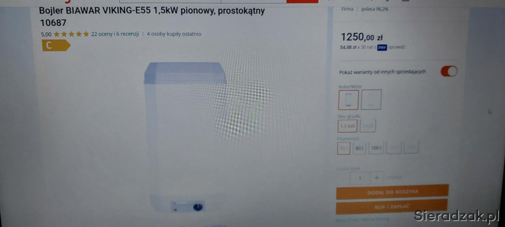Choose the 100 l capacity option
This screenshot has width=505, height=227.
(x=376, y=148)
